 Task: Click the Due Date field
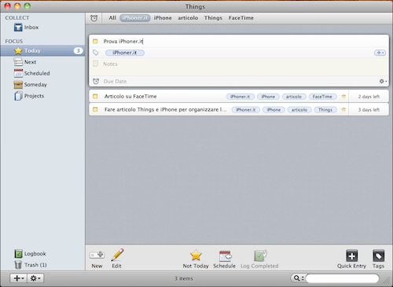tap(115, 81)
